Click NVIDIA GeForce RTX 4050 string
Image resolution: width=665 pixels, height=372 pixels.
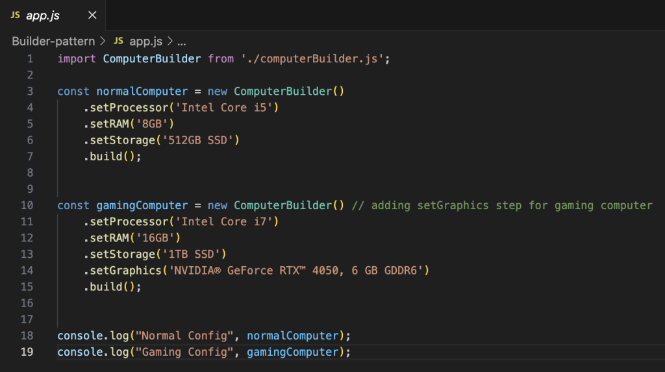(x=296, y=270)
